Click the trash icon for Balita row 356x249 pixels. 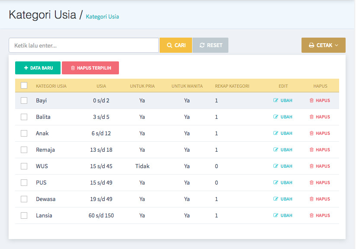pyautogui.click(x=311, y=117)
